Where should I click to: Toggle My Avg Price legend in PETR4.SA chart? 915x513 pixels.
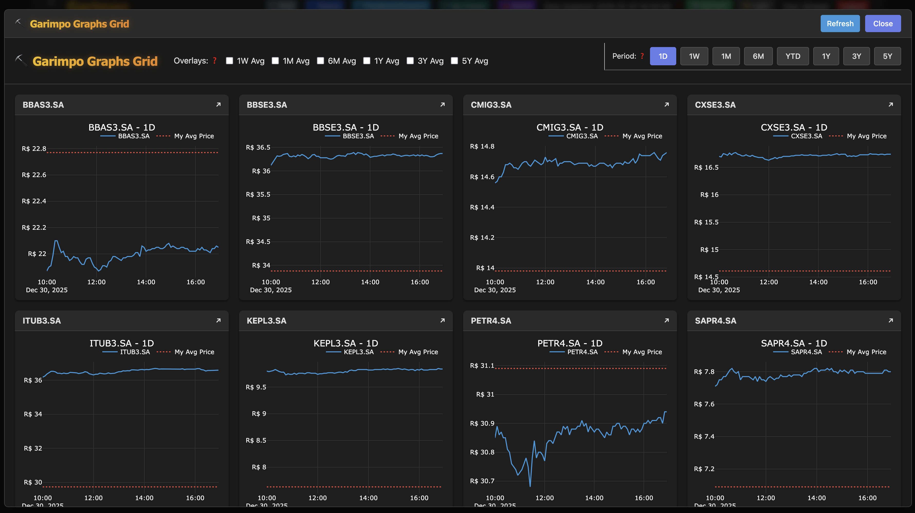(x=642, y=352)
